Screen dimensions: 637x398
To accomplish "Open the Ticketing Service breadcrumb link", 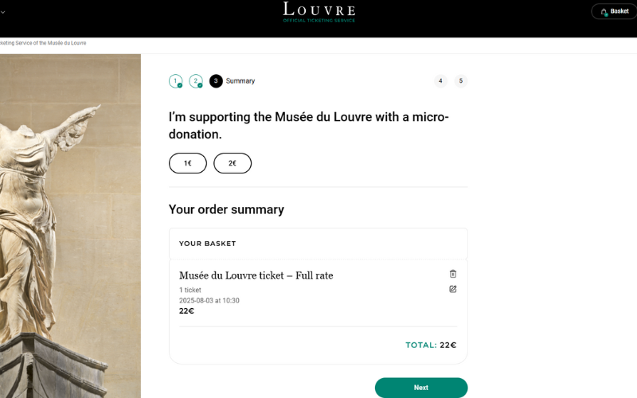I will (43, 43).
